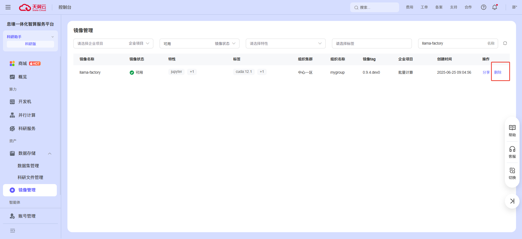Open the 企业项目 dropdown filter

tap(113, 44)
